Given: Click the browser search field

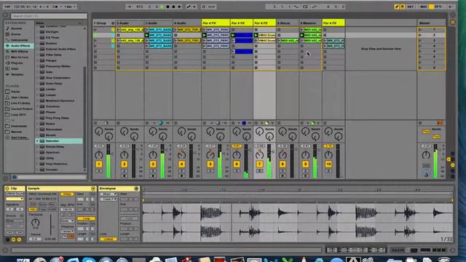Looking at the screenshot, I should coord(49,16).
